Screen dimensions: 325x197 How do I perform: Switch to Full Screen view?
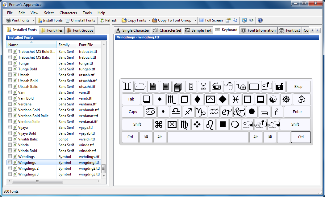[211, 20]
